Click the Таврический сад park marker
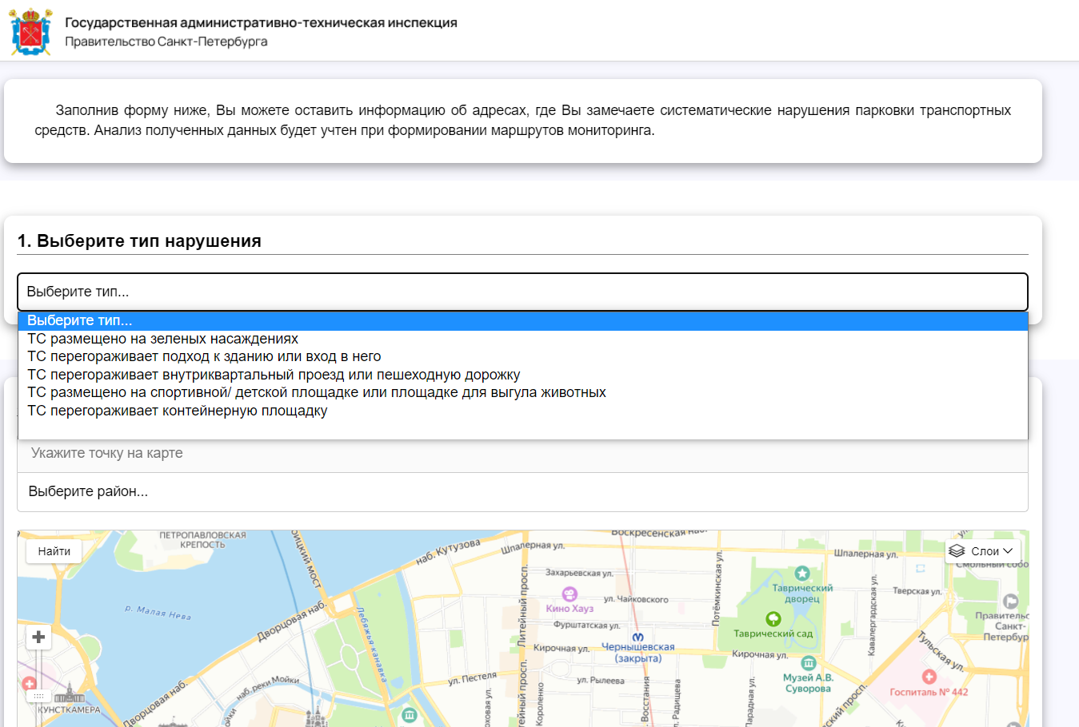Image resolution: width=1079 pixels, height=727 pixels. point(773,618)
